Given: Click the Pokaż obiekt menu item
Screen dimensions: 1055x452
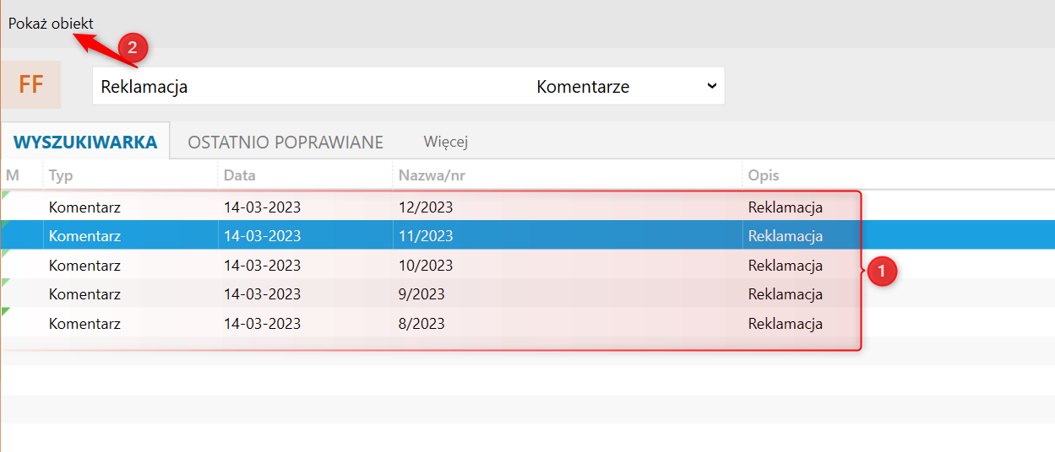Looking at the screenshot, I should click(51, 24).
